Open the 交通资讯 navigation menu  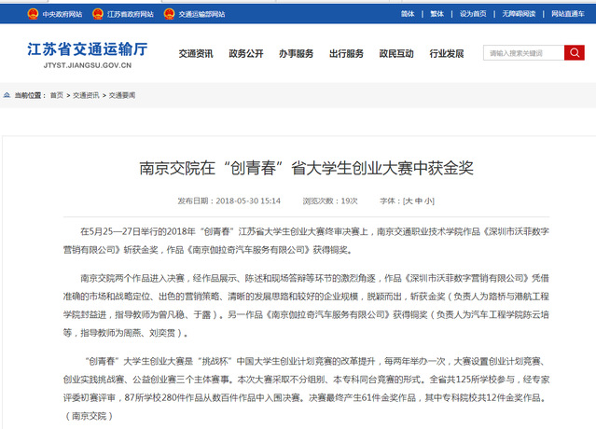(196, 54)
